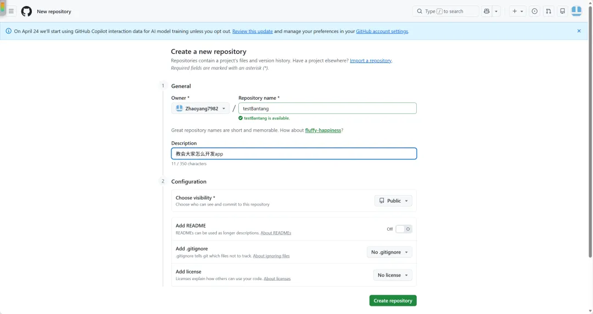Use the fluffy-happiness name suggestion

click(x=323, y=130)
